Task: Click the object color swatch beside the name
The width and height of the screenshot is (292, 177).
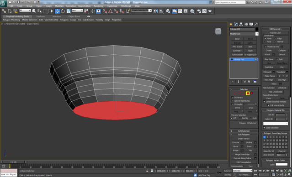Action: 257,29
